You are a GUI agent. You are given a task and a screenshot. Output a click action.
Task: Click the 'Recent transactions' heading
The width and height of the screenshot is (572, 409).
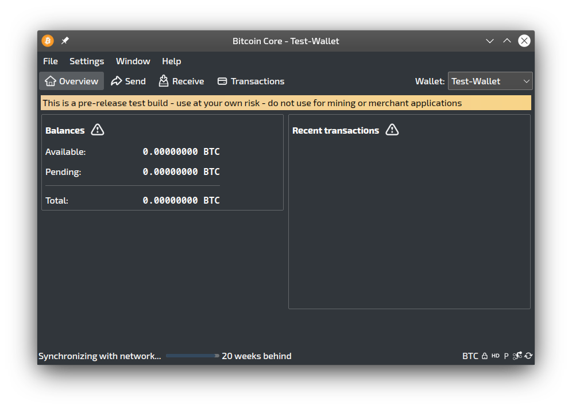pos(335,130)
